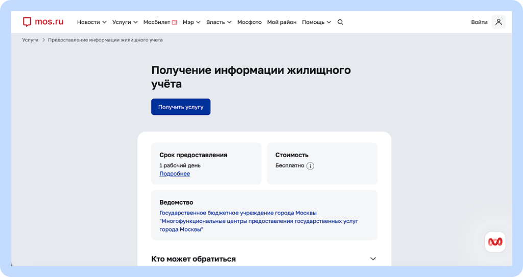Click the info icon next to Бесплатно

pos(310,166)
